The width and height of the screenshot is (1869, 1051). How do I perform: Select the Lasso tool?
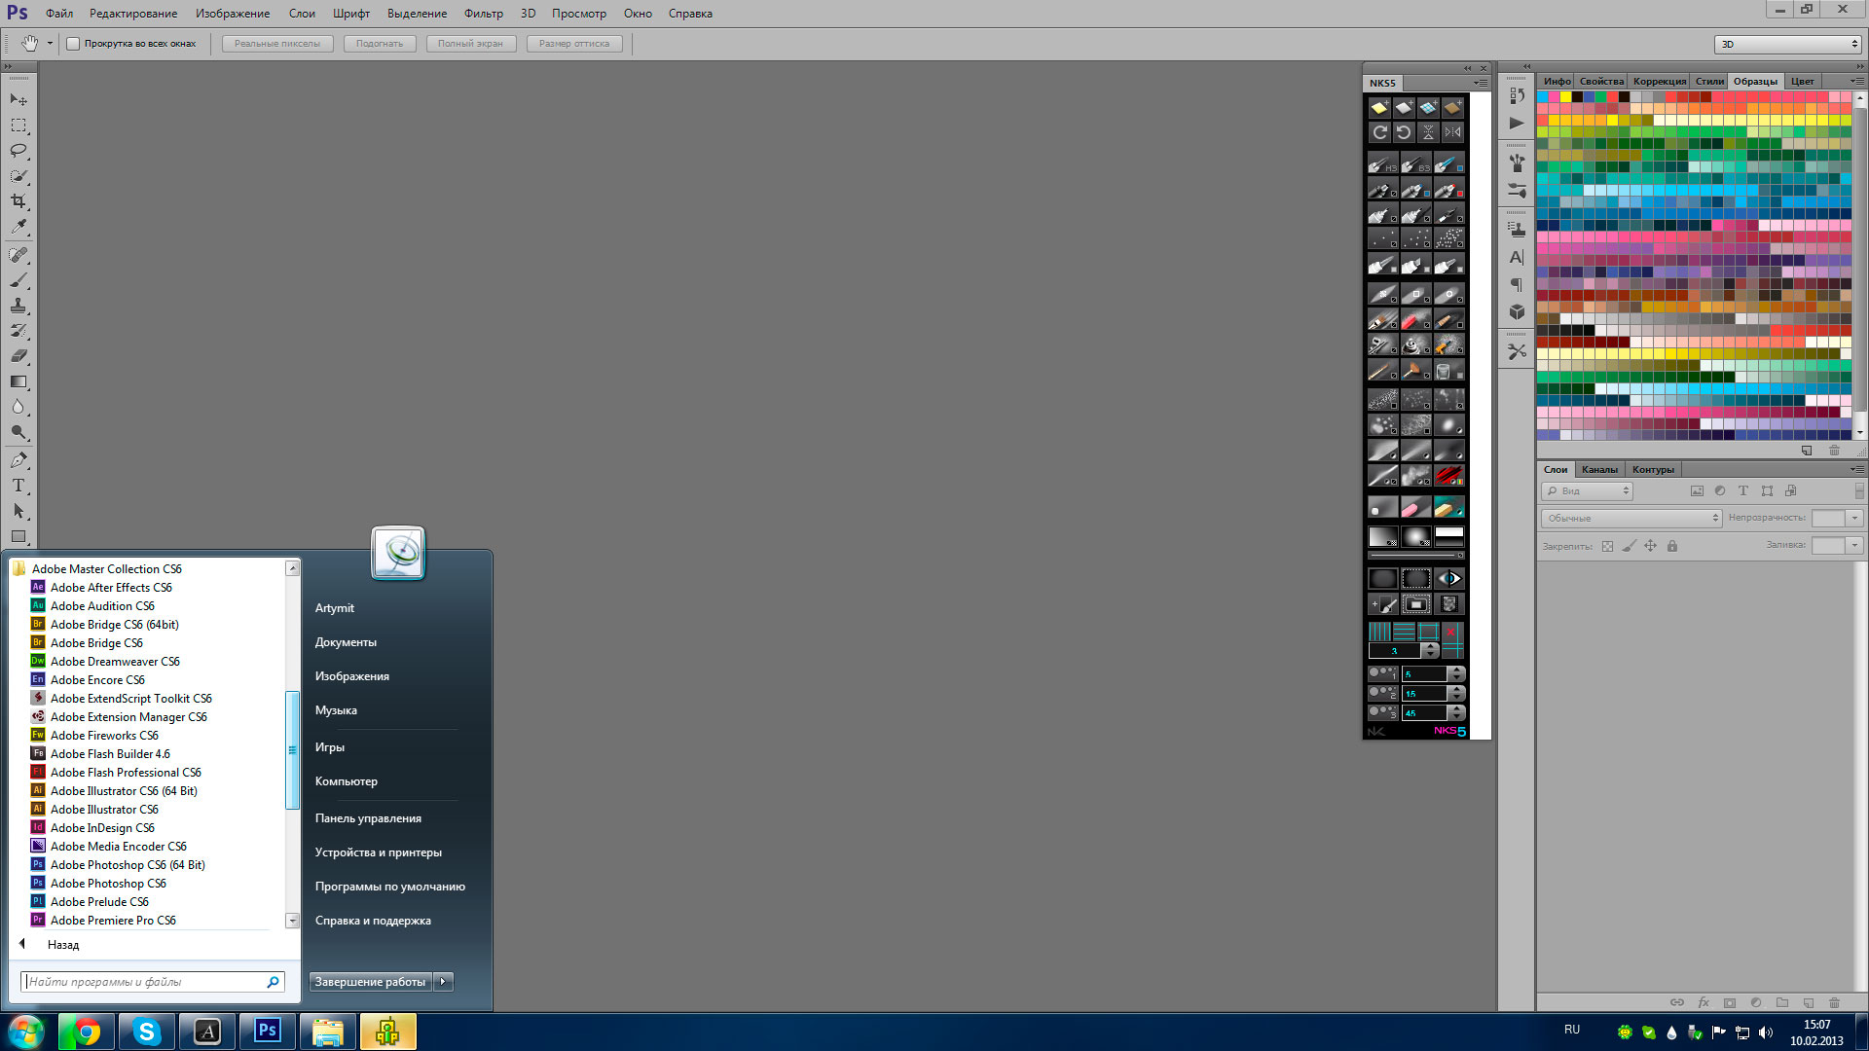pos(18,151)
